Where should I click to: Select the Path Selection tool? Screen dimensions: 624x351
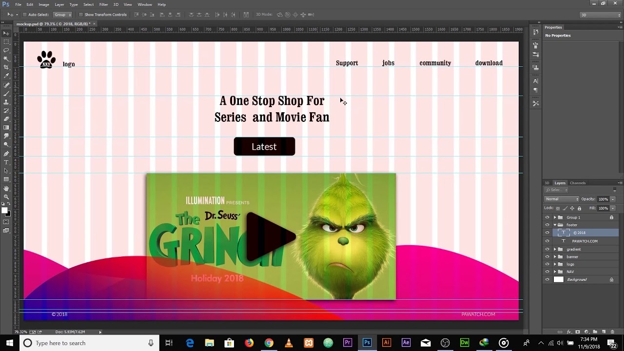6,171
